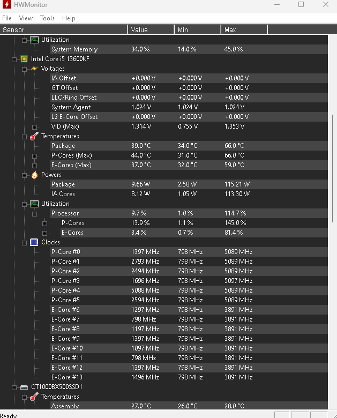
Task: Select the IA Cores power row
Action: click(189, 194)
